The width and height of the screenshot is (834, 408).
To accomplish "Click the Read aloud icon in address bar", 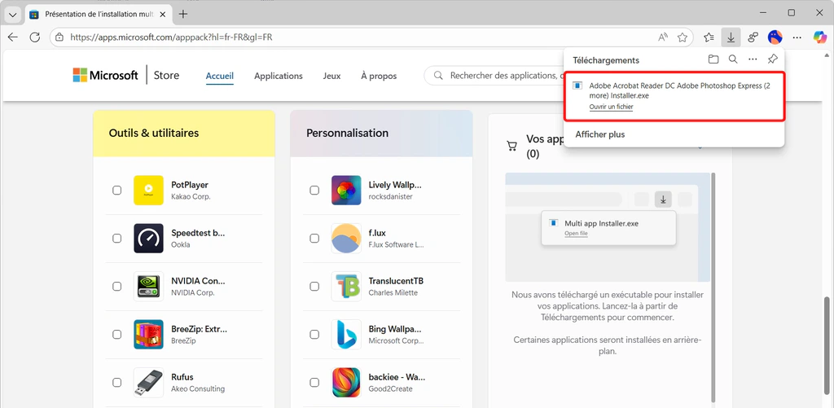I will pos(663,37).
